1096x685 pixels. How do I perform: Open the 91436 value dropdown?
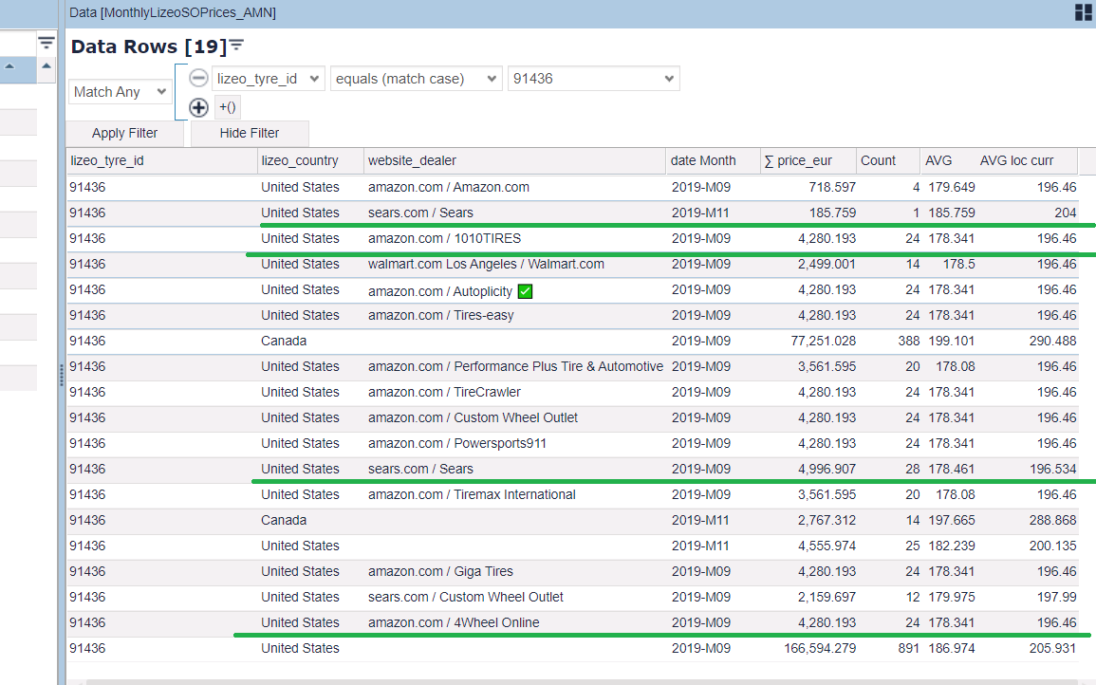pyautogui.click(x=593, y=79)
